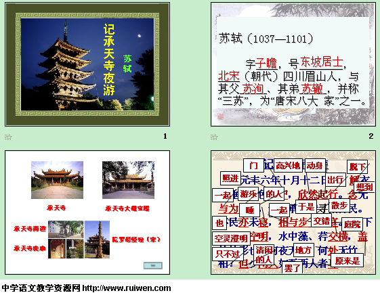Image resolution: width=380 pixels, height=293 pixels.
Task: Click the 高兴地 label box on slide 4
Action: pyautogui.click(x=288, y=166)
